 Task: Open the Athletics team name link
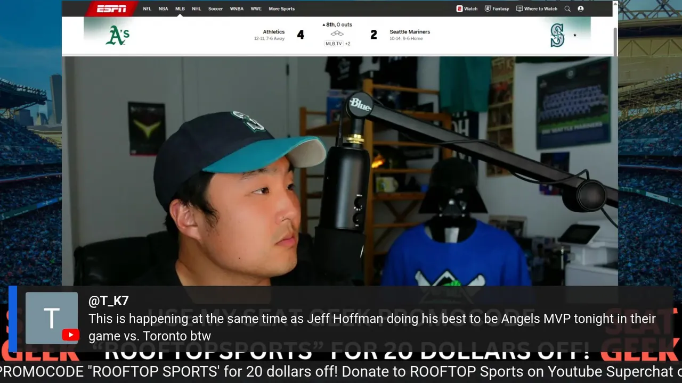(x=274, y=32)
